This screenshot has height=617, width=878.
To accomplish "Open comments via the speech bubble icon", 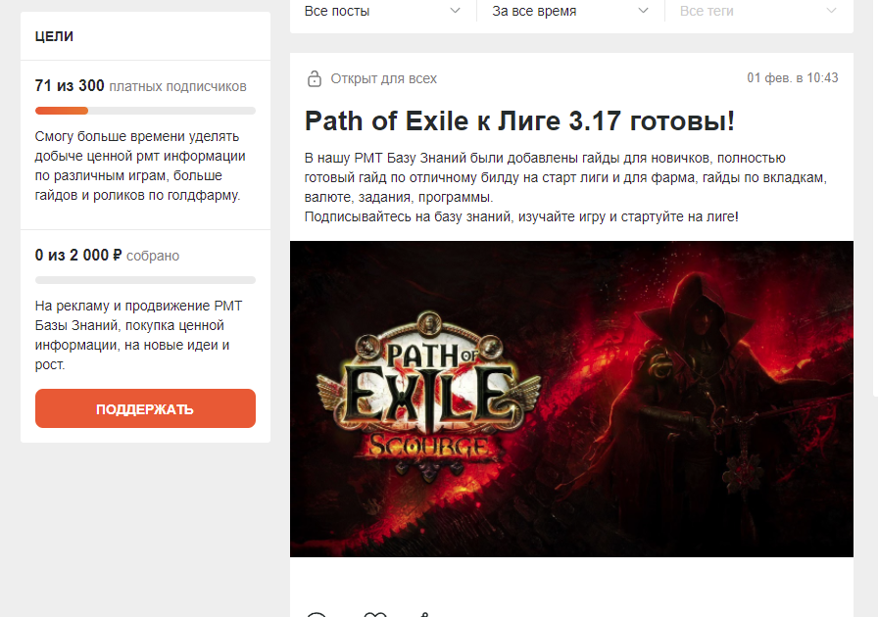I will [x=317, y=614].
